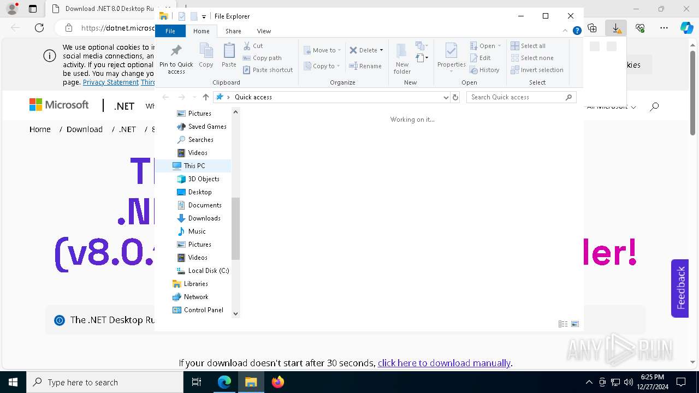Click the Quick access address bar
This screenshot has height=393, width=699.
(331, 97)
